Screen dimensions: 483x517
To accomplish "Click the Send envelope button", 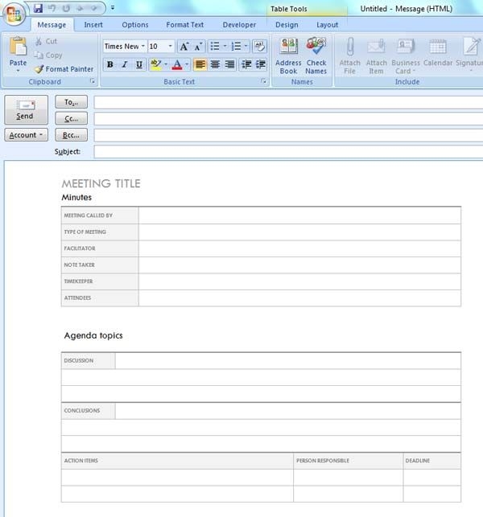I will pos(25,109).
